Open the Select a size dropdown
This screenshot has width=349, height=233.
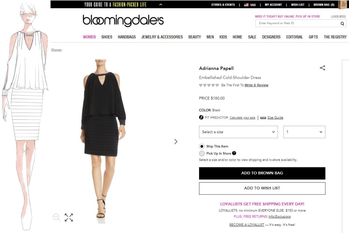(x=238, y=132)
